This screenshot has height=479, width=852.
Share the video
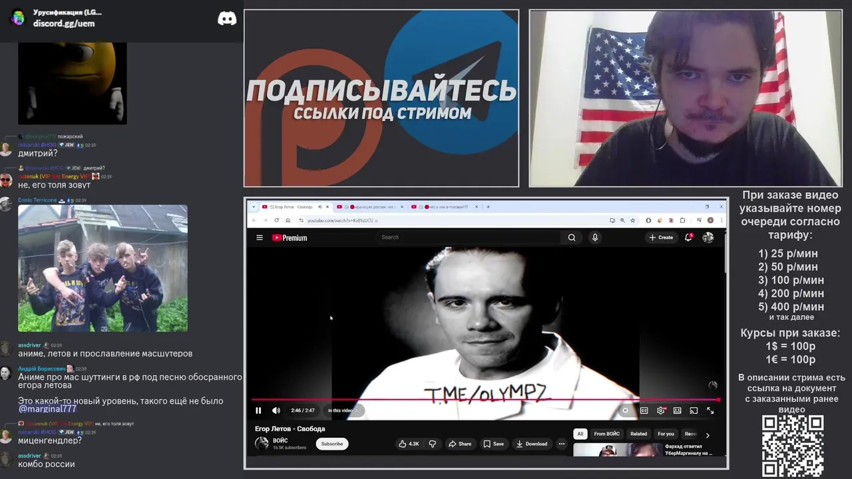(x=460, y=444)
